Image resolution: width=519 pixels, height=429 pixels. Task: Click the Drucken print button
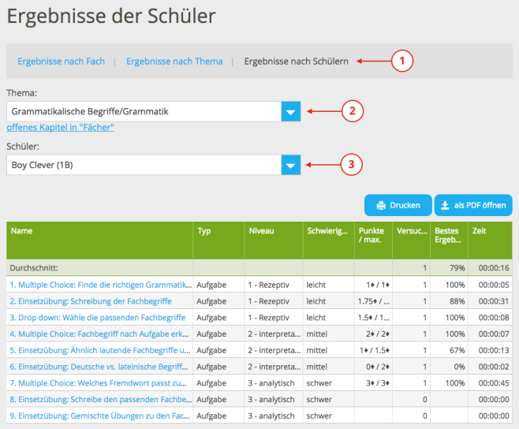click(398, 205)
